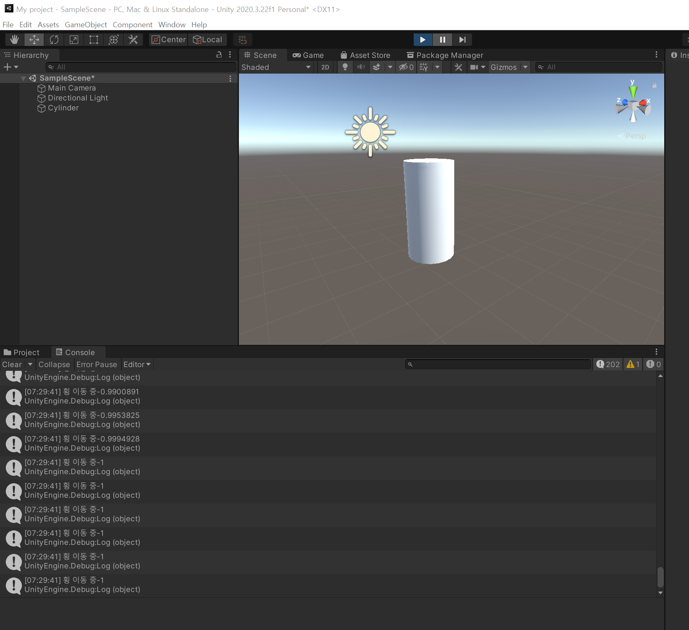
Task: Toggle scene audio speaker icon
Action: pyautogui.click(x=361, y=67)
